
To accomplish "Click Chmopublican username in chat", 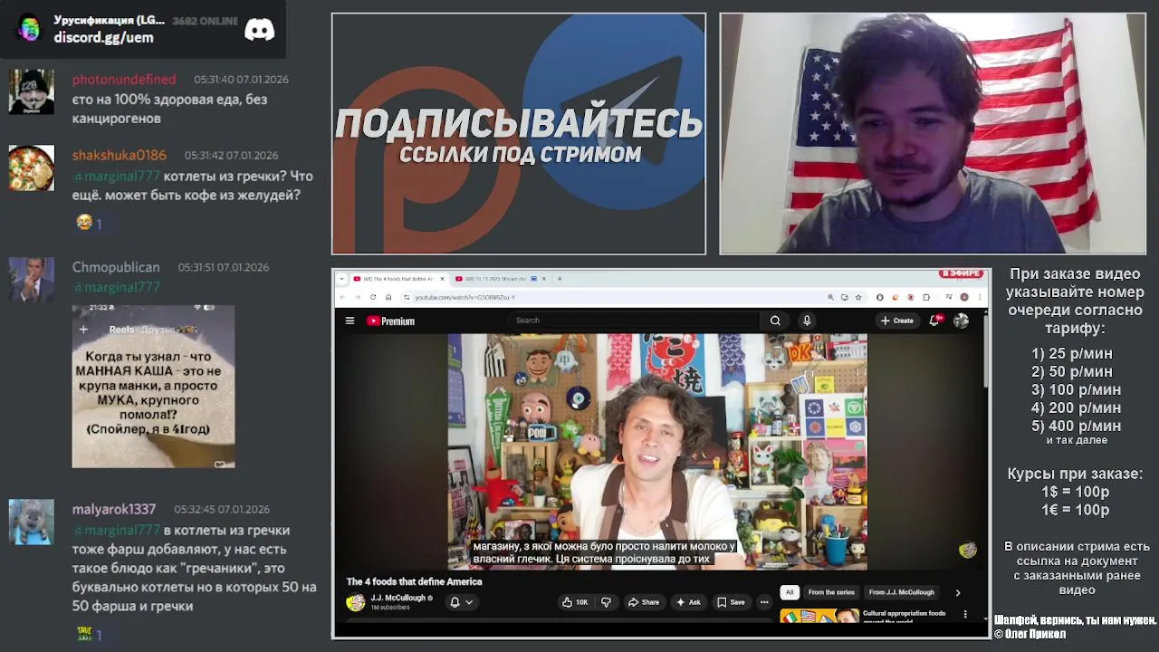I will [116, 267].
